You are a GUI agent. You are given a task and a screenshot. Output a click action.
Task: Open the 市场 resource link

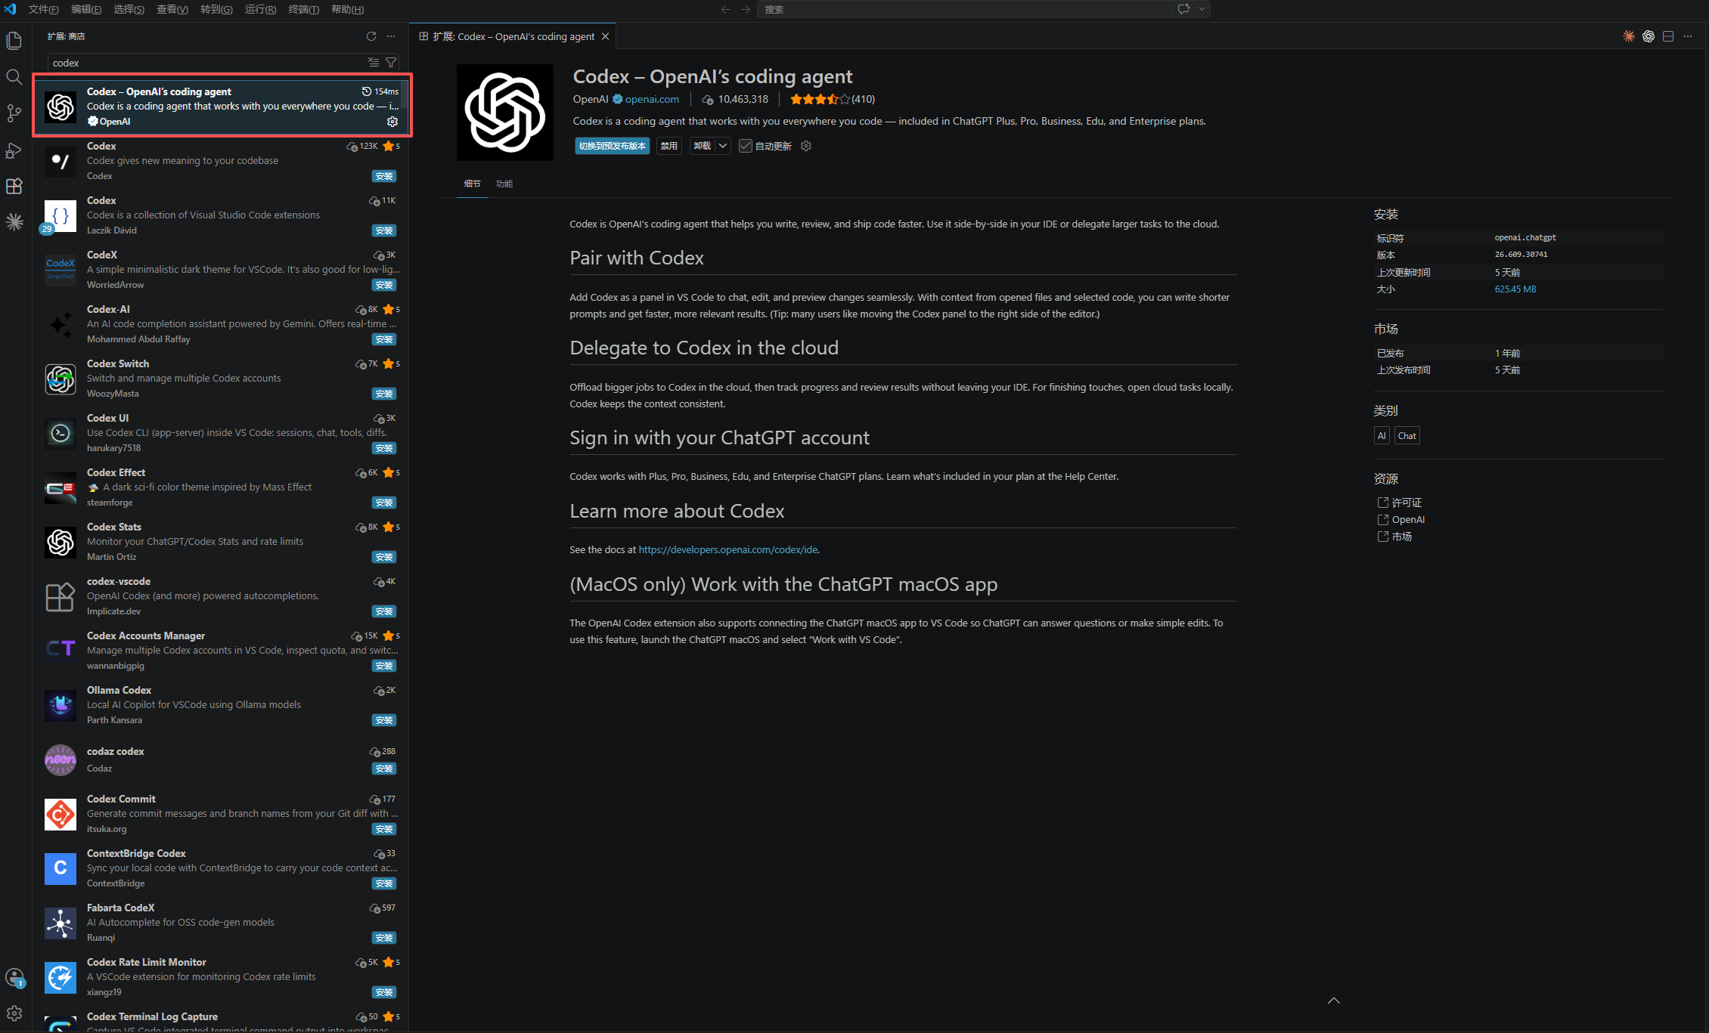[1401, 536]
